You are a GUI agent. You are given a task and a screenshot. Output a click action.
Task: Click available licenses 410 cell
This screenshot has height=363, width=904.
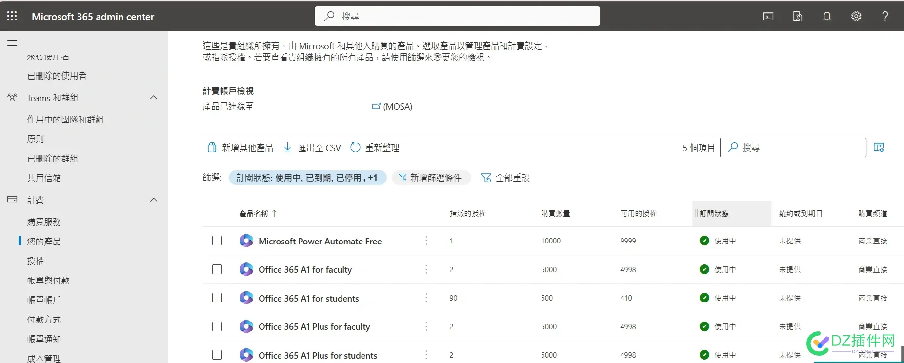[x=626, y=298]
